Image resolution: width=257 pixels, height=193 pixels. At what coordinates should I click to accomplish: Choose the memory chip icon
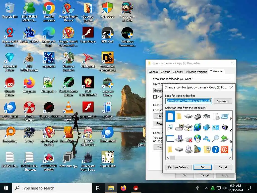click(197, 117)
